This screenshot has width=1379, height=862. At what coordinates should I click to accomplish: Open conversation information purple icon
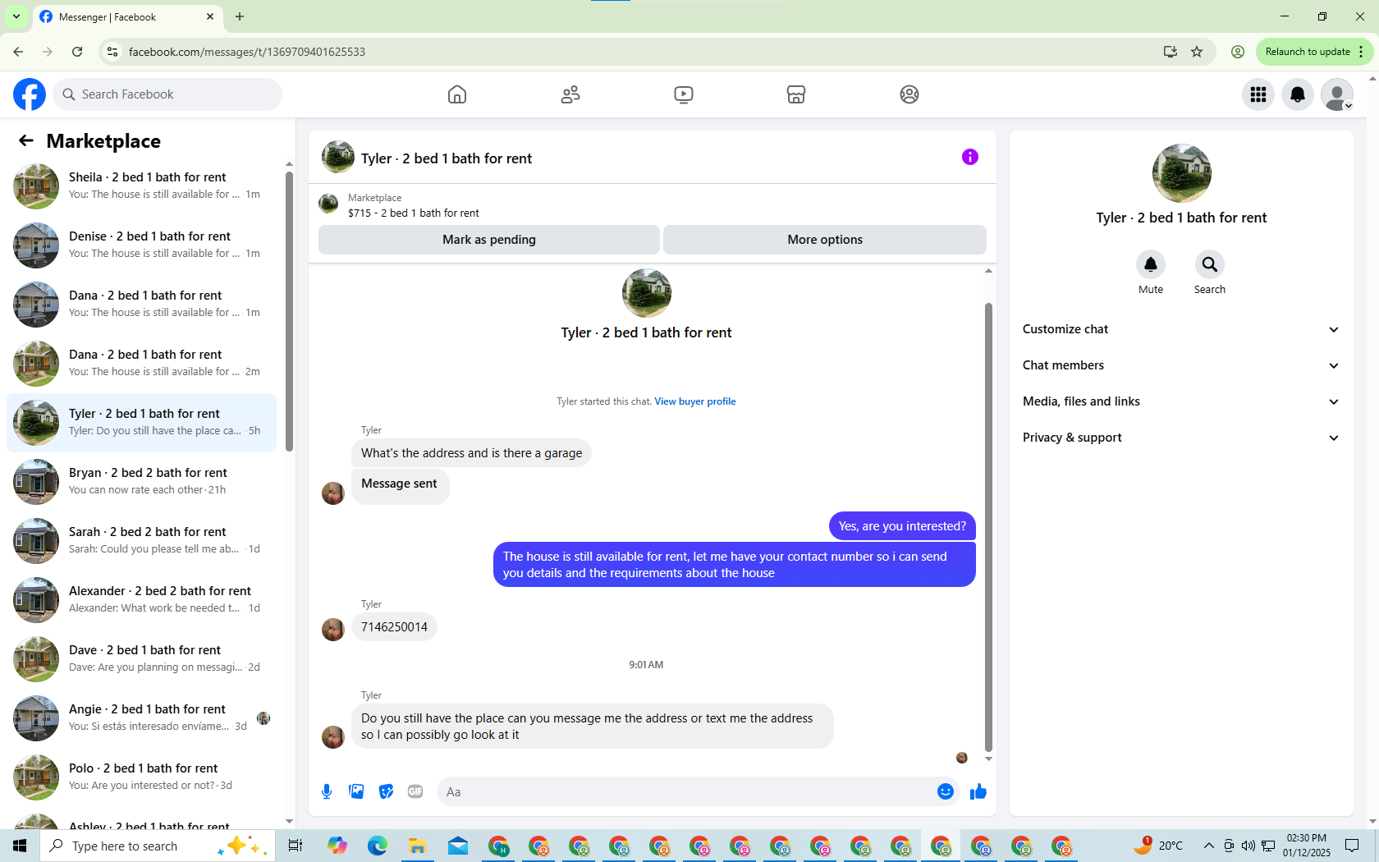970,157
